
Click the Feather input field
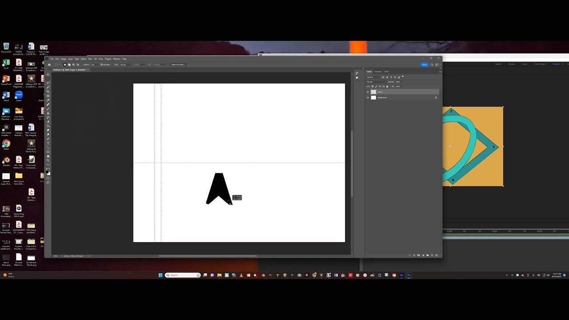point(95,65)
